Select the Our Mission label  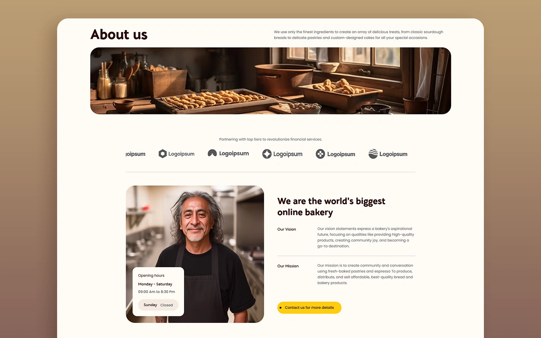tap(288, 266)
